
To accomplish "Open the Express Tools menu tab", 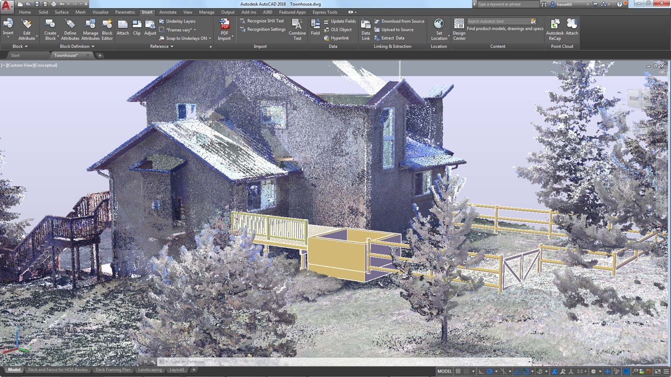I will pos(325,12).
